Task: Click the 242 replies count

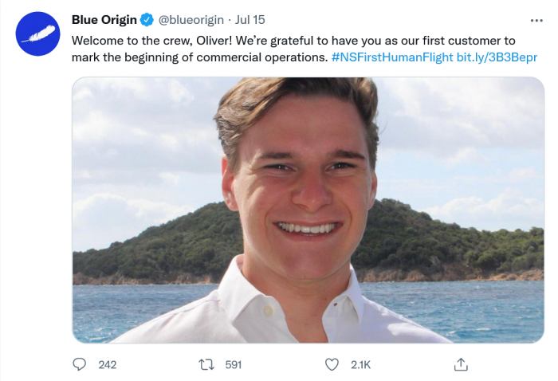Action: [x=108, y=364]
